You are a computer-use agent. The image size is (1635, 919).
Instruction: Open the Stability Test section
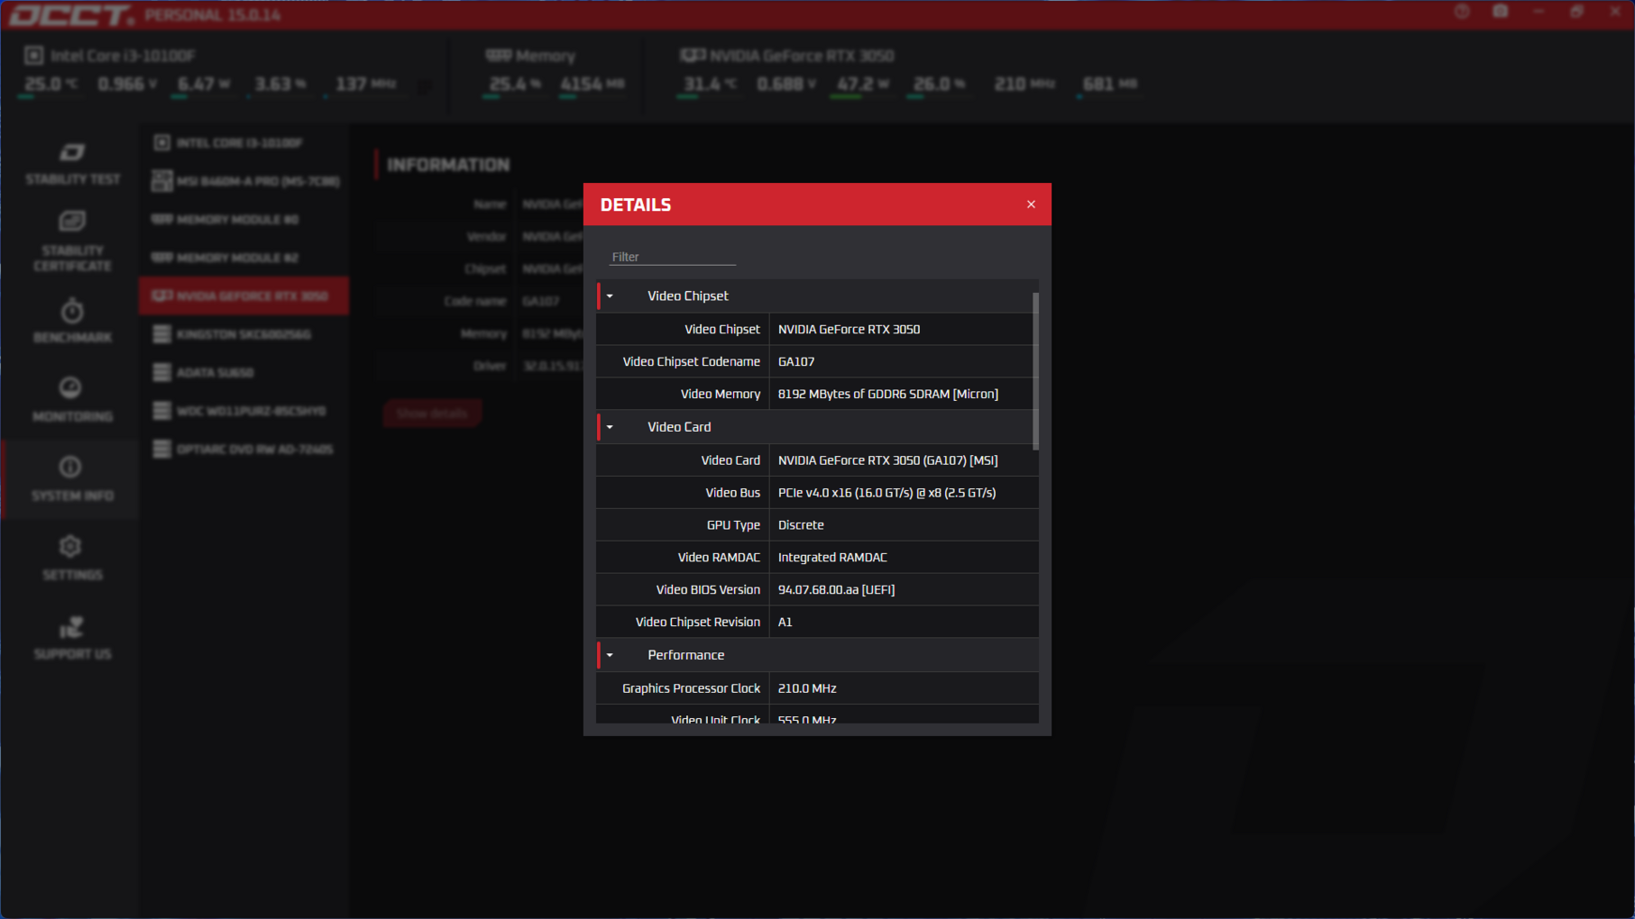point(72,164)
